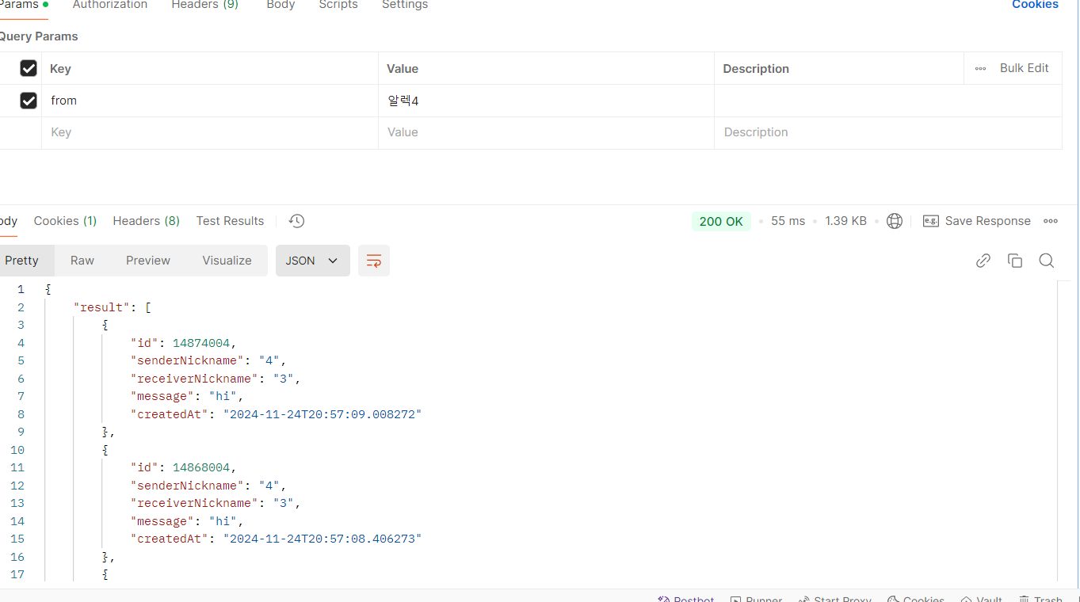Click createdAt value ending 09.008272

(x=322, y=414)
